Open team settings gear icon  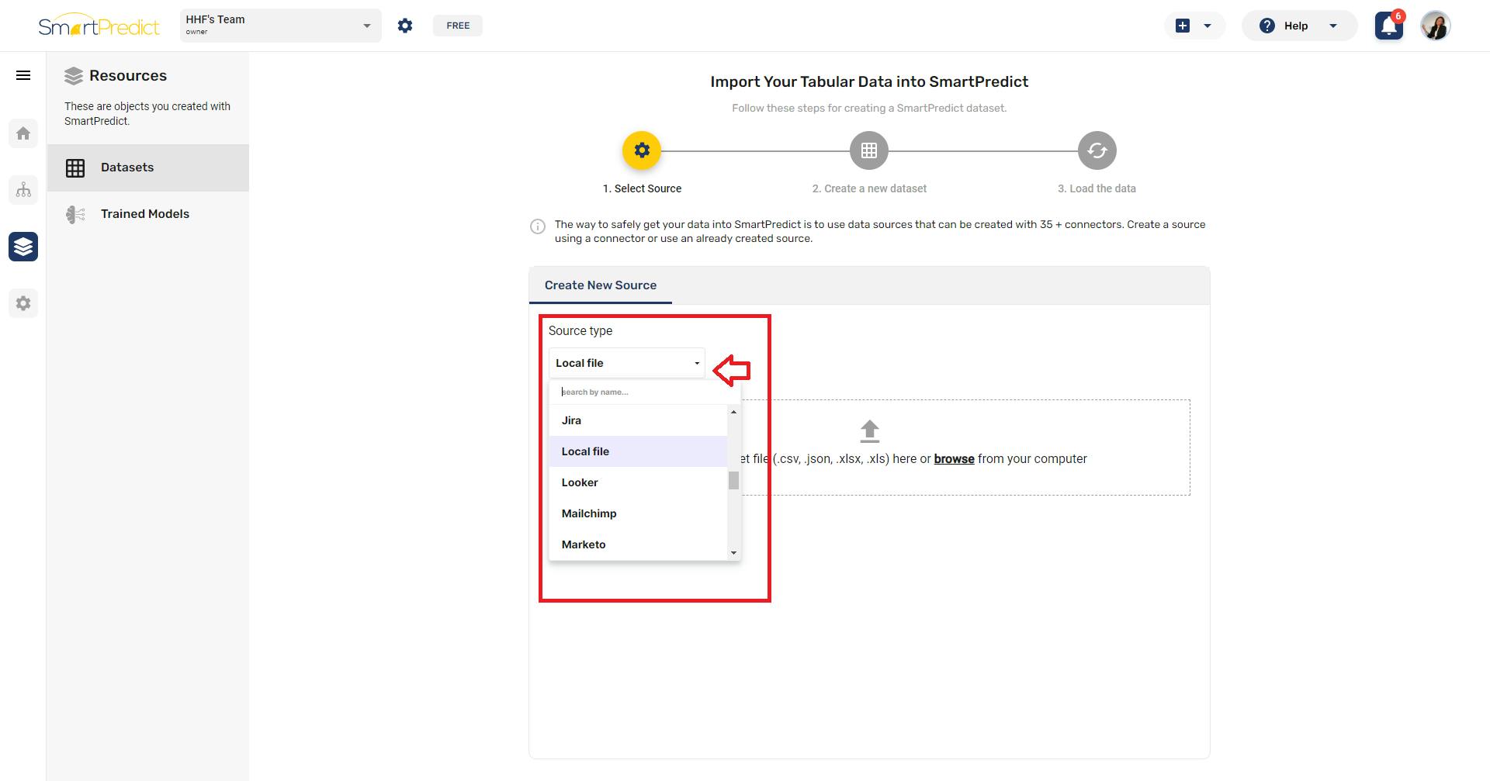(x=405, y=26)
